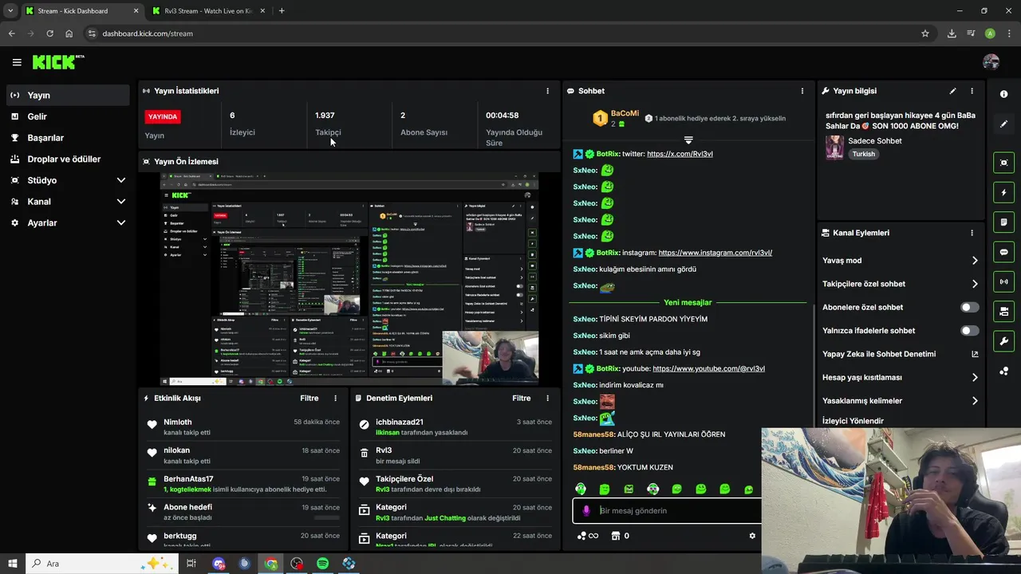Edit stream info via pencil in Yayın bilgisi

952,91
